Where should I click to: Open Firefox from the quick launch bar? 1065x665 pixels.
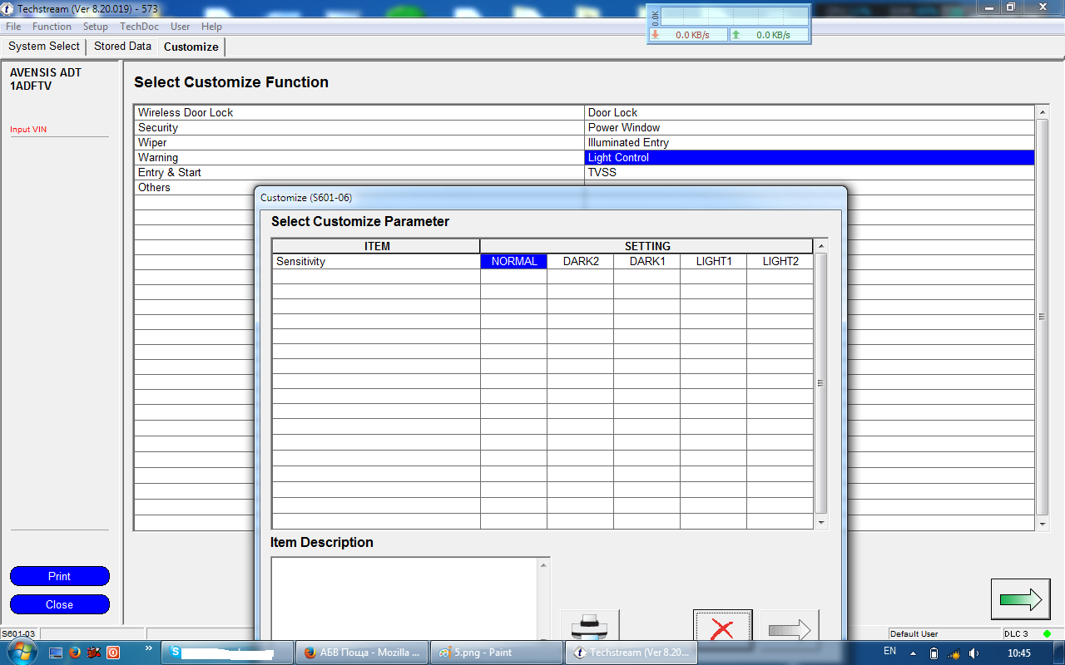[x=74, y=653]
